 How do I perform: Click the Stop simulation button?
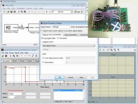click(x=50, y=12)
